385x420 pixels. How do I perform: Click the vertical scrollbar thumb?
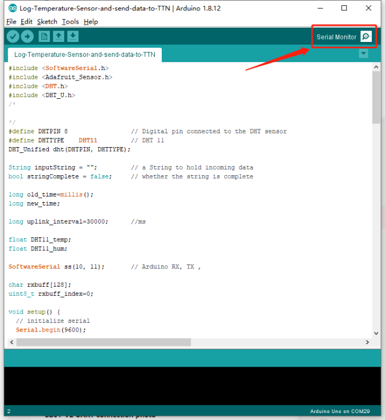point(376,98)
